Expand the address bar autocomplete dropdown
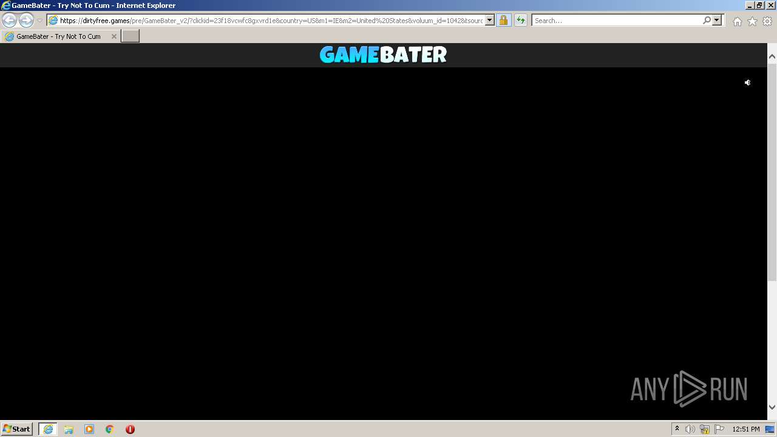 click(x=490, y=21)
